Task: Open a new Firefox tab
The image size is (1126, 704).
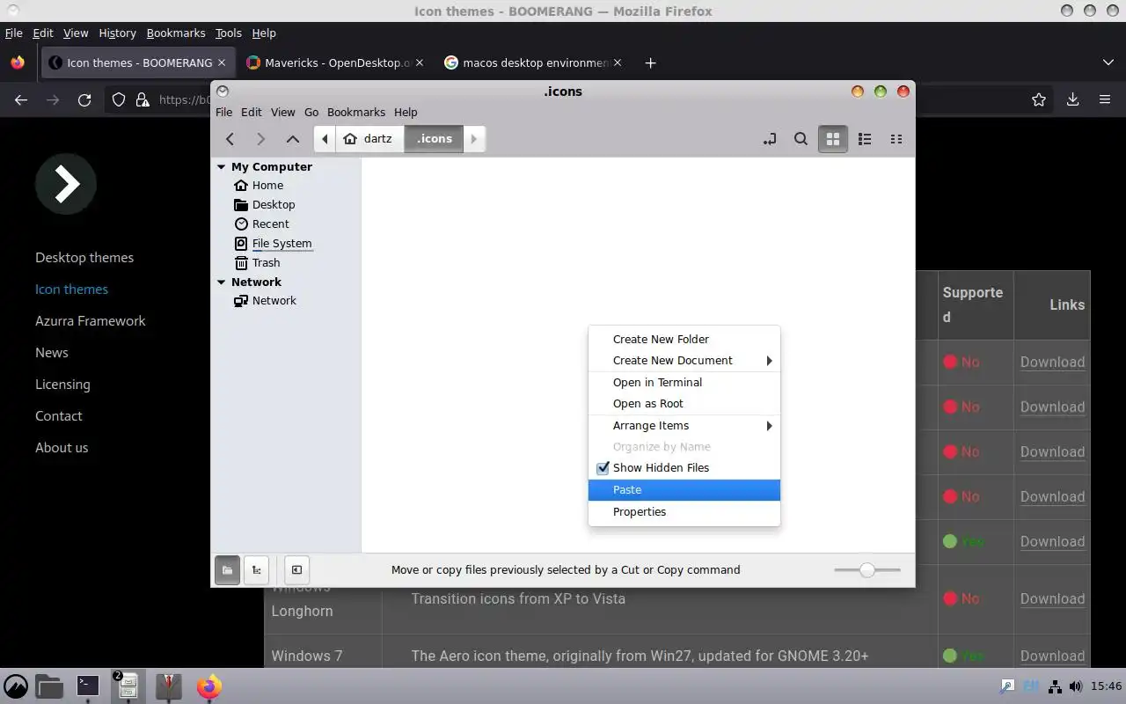Action: tap(650, 62)
